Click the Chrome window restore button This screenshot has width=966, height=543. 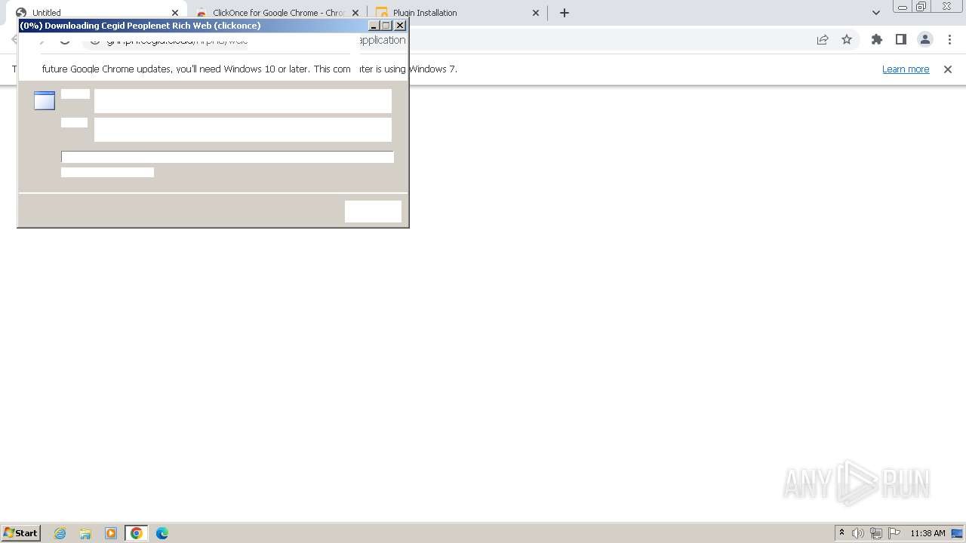pyautogui.click(x=921, y=7)
